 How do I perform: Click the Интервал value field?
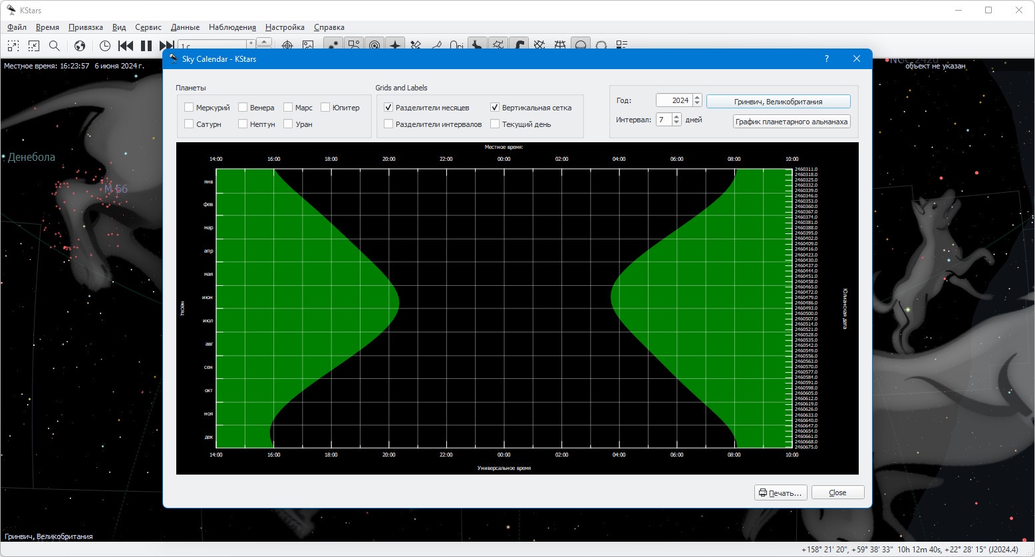(x=664, y=120)
